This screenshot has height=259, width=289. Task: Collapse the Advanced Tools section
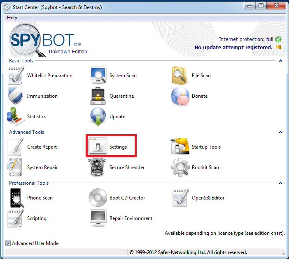pos(280,132)
